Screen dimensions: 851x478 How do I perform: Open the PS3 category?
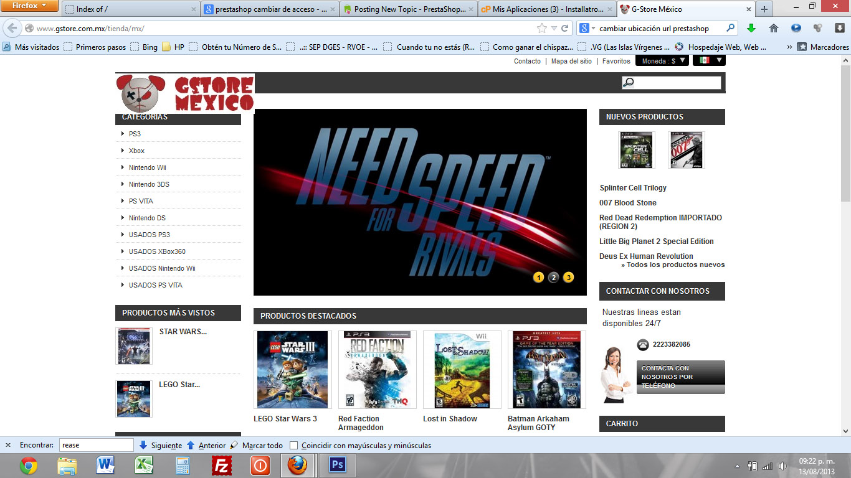135,134
